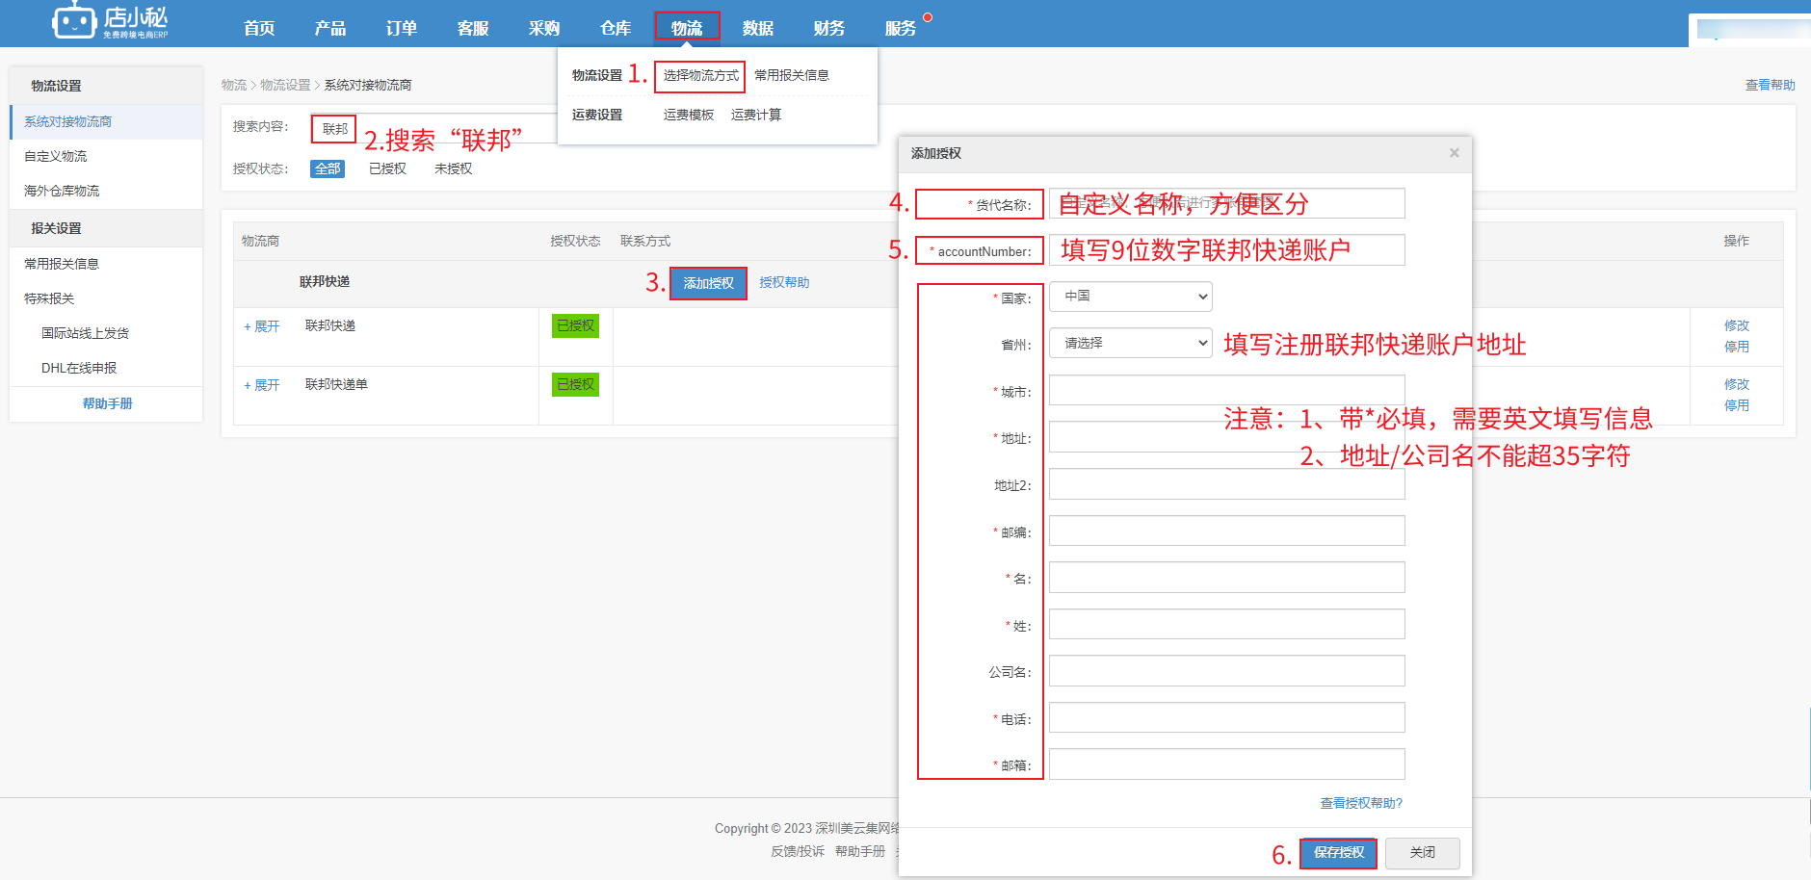Open the 帮助手册 sidebar link

pyautogui.click(x=107, y=403)
